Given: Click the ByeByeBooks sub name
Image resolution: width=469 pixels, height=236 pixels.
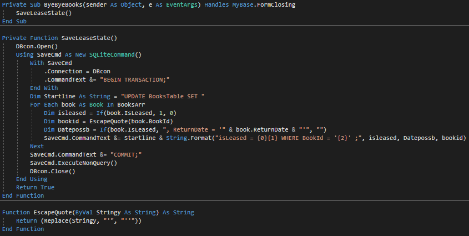Looking at the screenshot, I should click(x=63, y=4).
